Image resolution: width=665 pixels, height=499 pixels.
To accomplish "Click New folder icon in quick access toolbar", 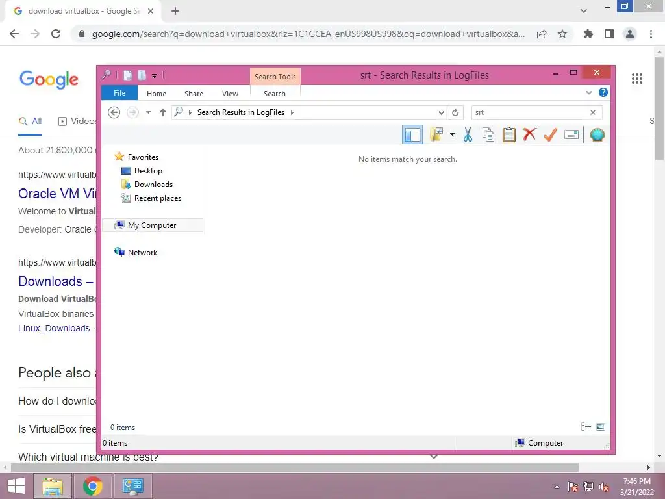I will point(142,75).
